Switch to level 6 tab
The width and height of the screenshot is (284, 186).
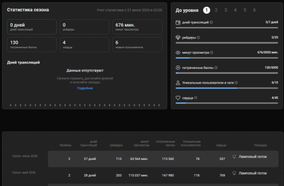click(254, 10)
